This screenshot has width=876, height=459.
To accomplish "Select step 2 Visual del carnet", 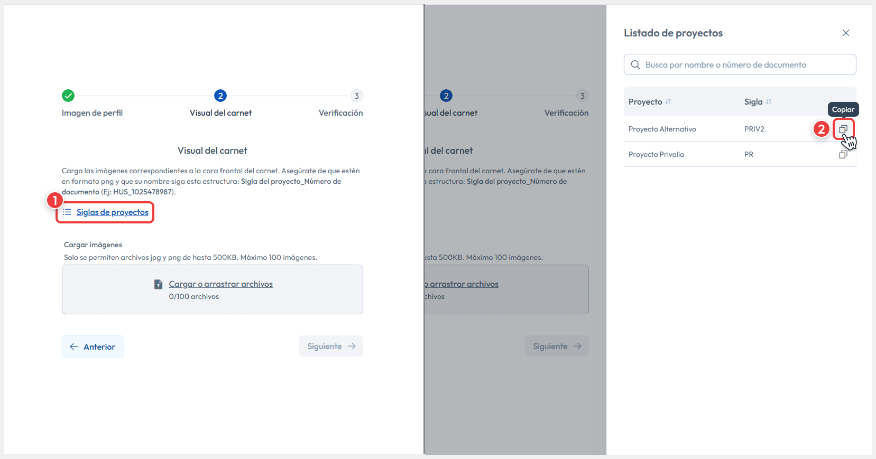I will pyautogui.click(x=220, y=96).
